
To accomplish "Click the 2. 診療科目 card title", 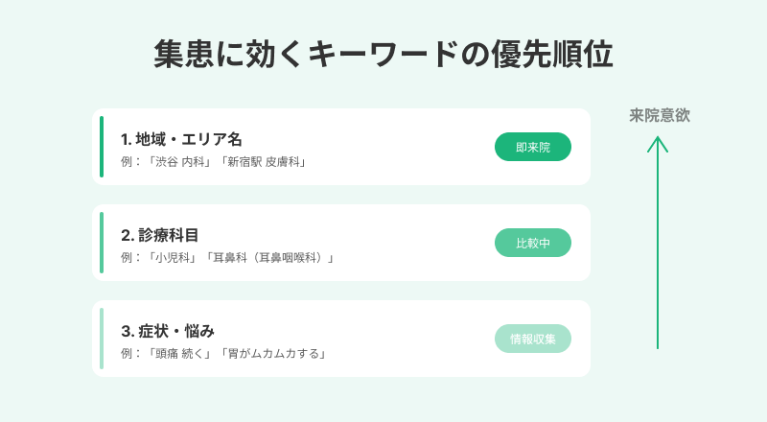I will point(160,235).
